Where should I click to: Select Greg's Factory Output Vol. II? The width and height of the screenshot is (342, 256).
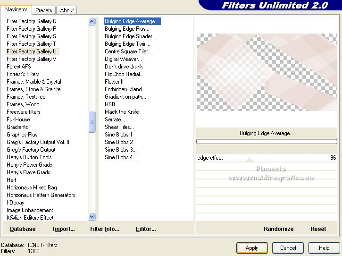click(x=38, y=142)
